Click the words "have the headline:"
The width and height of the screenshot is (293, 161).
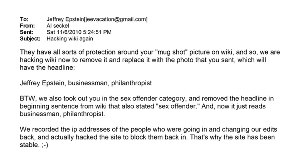click(x=44, y=67)
